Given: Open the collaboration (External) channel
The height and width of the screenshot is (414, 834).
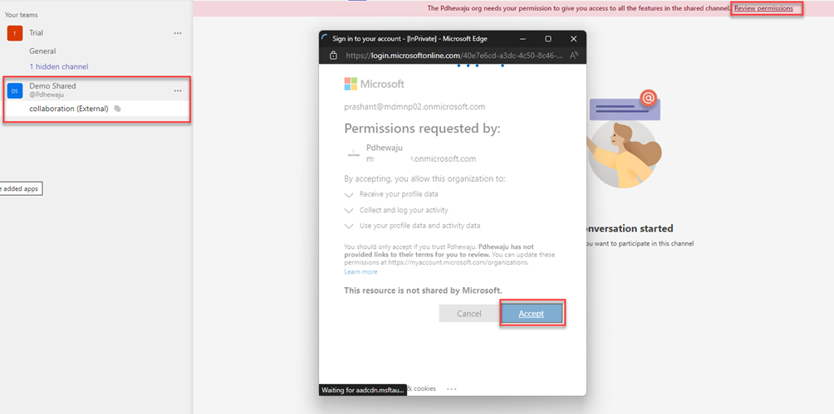Looking at the screenshot, I should pyautogui.click(x=69, y=109).
